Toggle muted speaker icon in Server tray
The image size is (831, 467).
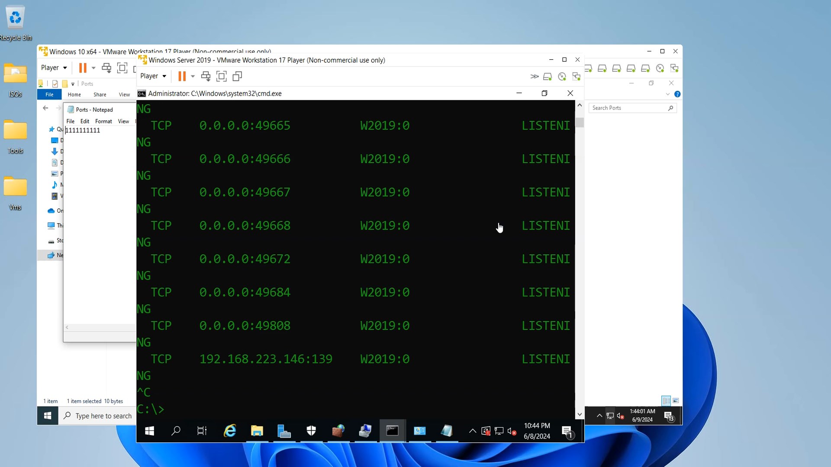tap(512, 431)
